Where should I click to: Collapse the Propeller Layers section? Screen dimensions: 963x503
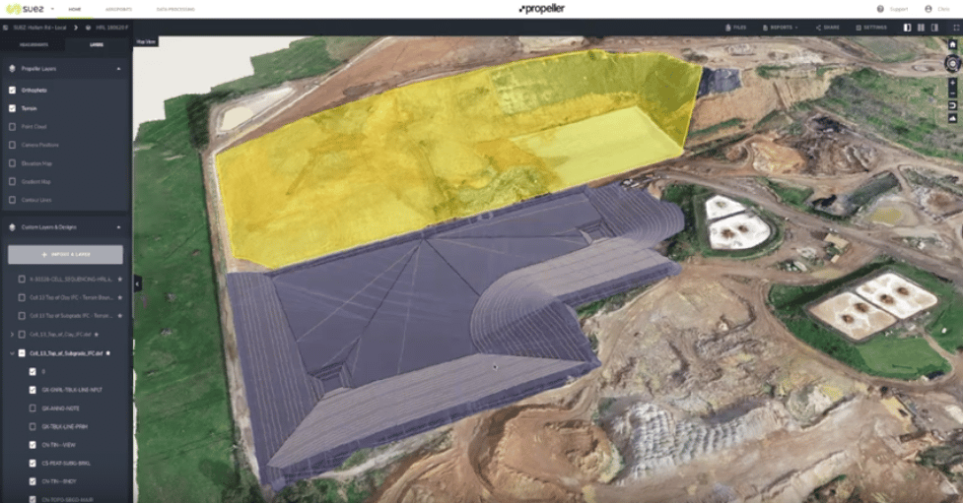[118, 69]
